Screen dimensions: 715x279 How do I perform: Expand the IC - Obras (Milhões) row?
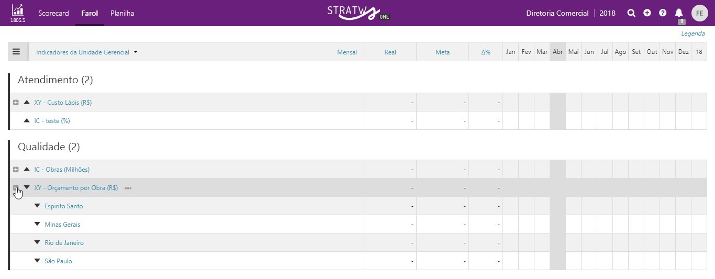(x=16, y=170)
